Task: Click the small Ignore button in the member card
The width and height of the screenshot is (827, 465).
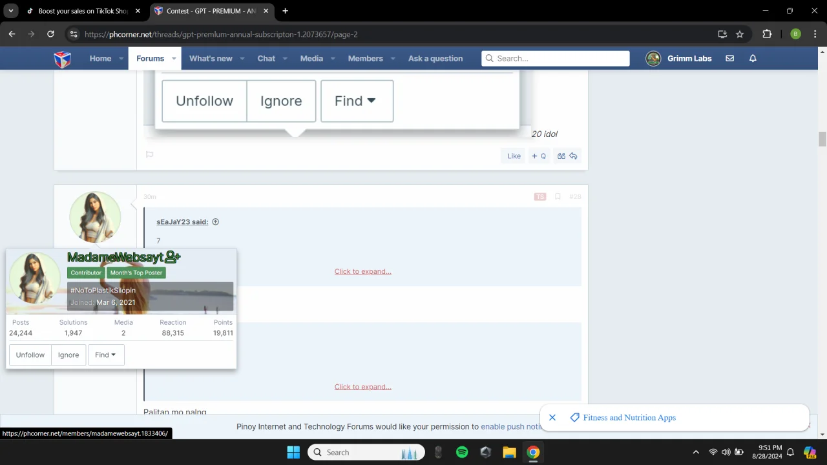Action: point(68,355)
